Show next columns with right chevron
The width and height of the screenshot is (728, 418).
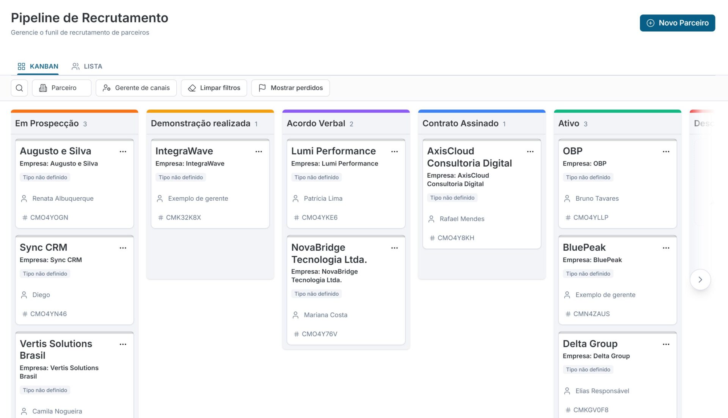pyautogui.click(x=700, y=279)
